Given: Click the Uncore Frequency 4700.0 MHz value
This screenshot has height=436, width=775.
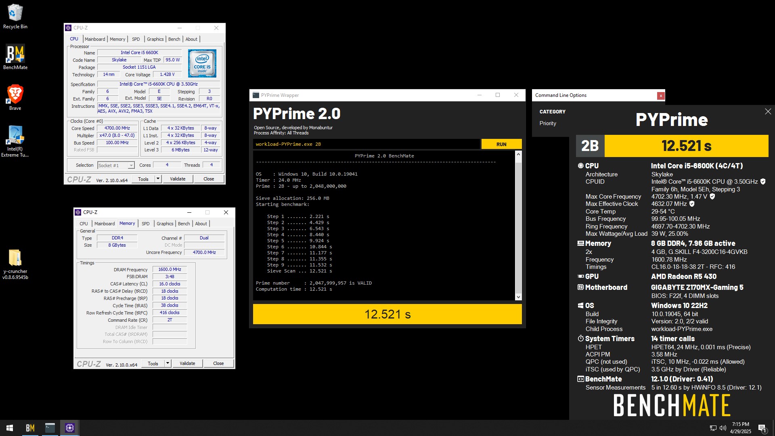Looking at the screenshot, I should pos(204,252).
